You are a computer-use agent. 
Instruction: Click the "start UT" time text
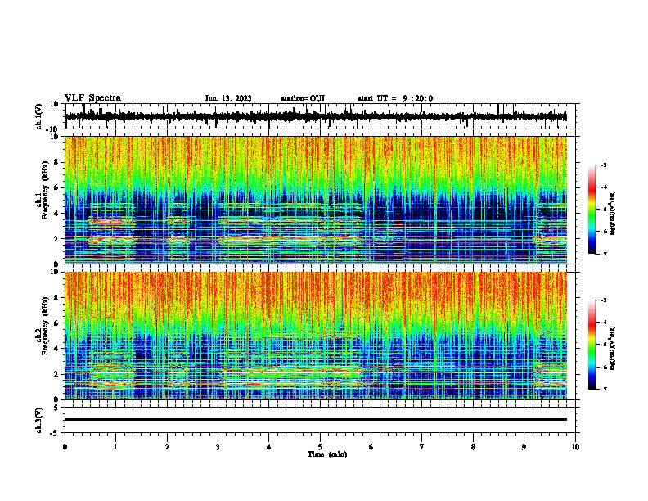click(395, 98)
